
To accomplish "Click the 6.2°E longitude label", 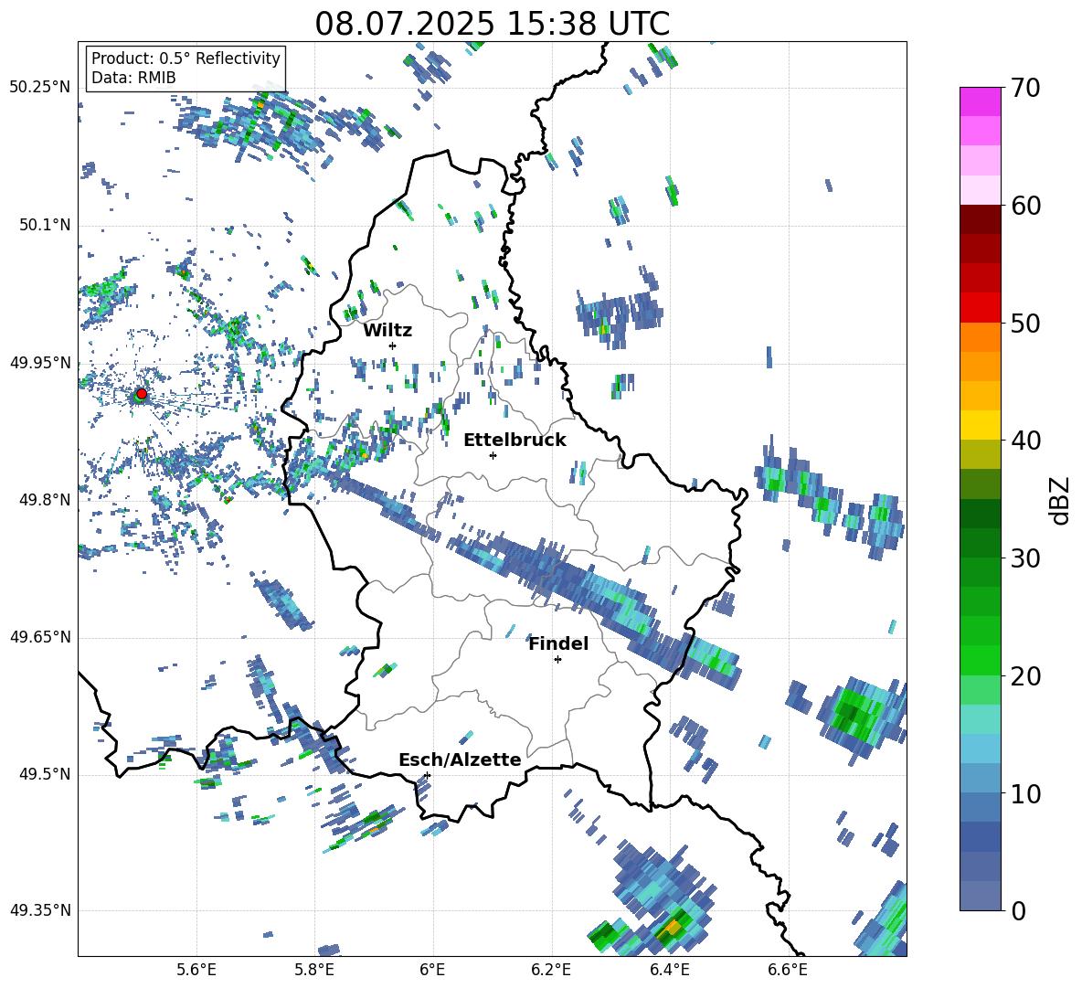I will (x=551, y=970).
